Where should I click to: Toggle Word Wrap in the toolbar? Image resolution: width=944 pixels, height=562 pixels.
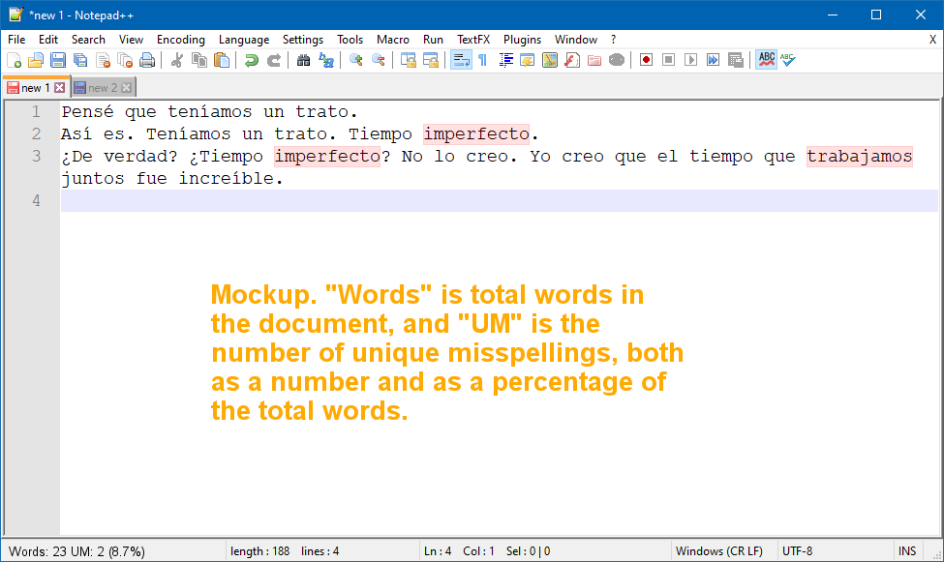point(461,60)
